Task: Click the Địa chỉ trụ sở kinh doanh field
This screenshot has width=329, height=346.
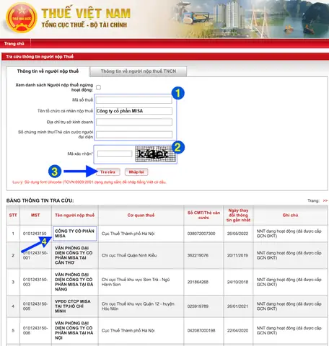Action: pos(134,122)
